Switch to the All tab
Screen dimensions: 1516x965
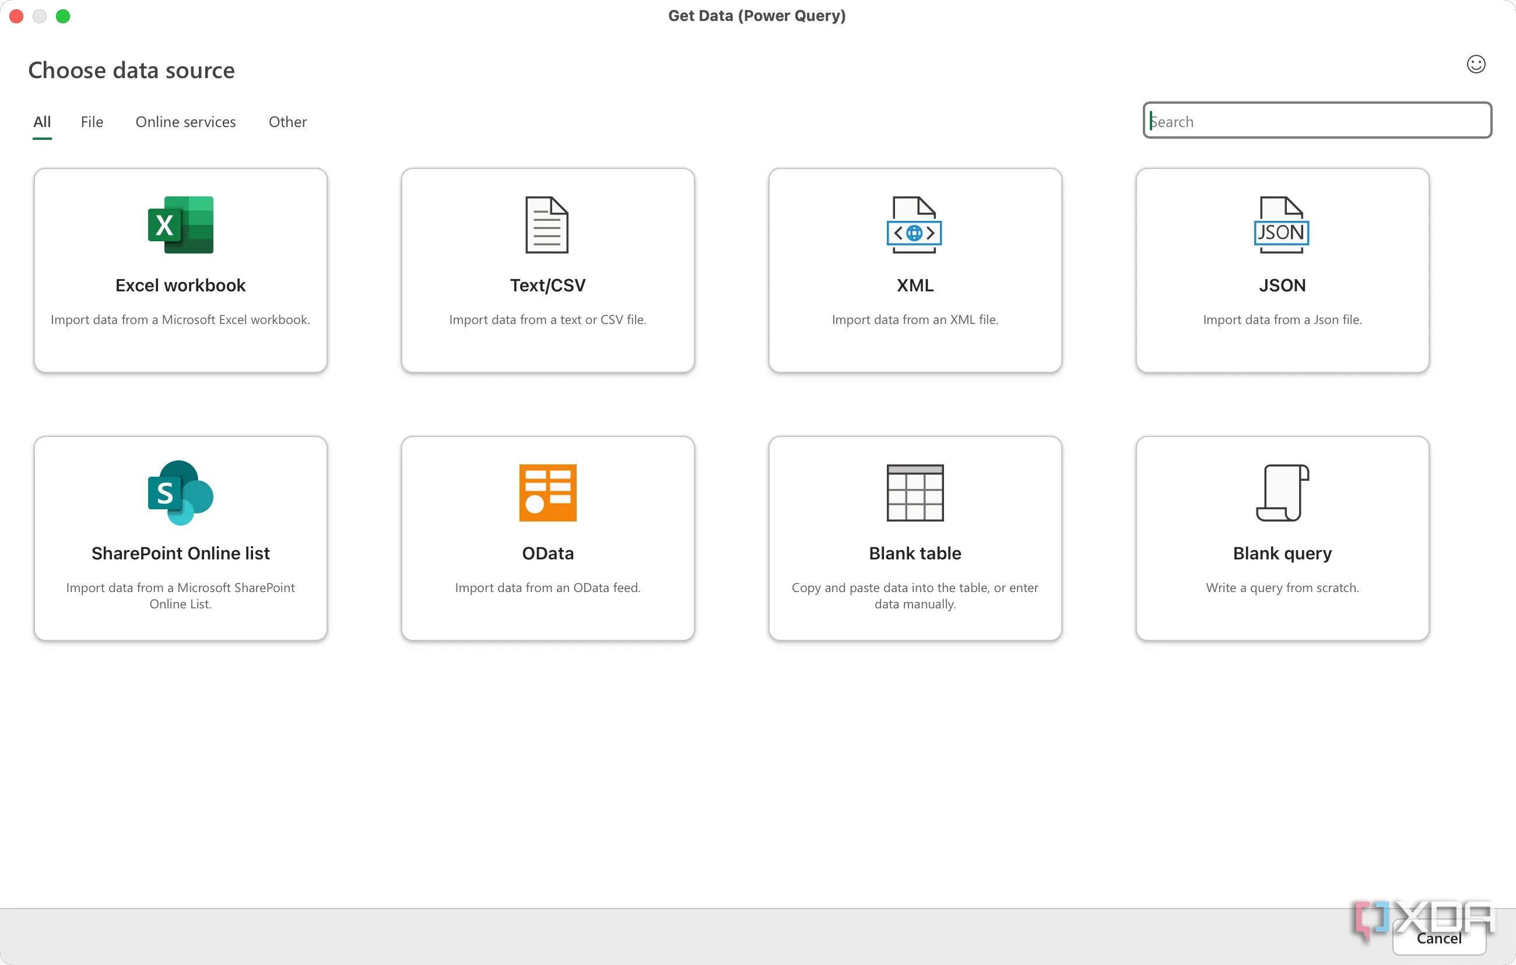(x=42, y=121)
